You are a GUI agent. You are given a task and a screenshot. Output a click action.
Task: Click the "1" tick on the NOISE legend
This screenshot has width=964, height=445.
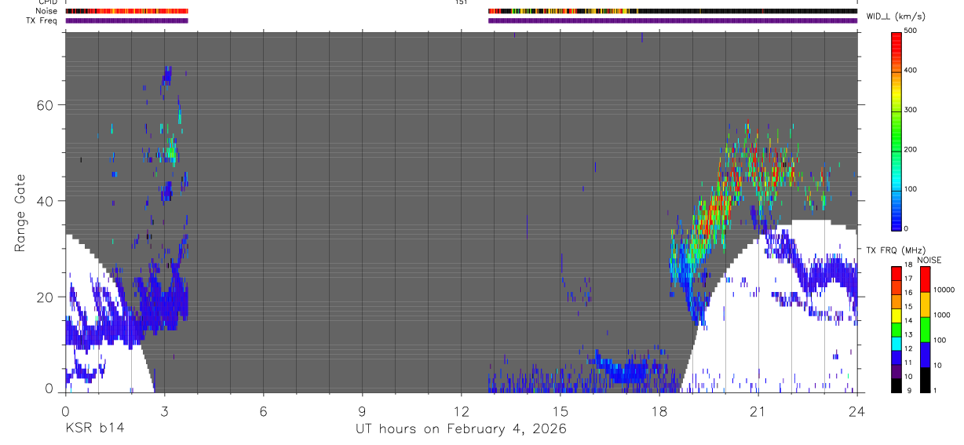pos(937,391)
